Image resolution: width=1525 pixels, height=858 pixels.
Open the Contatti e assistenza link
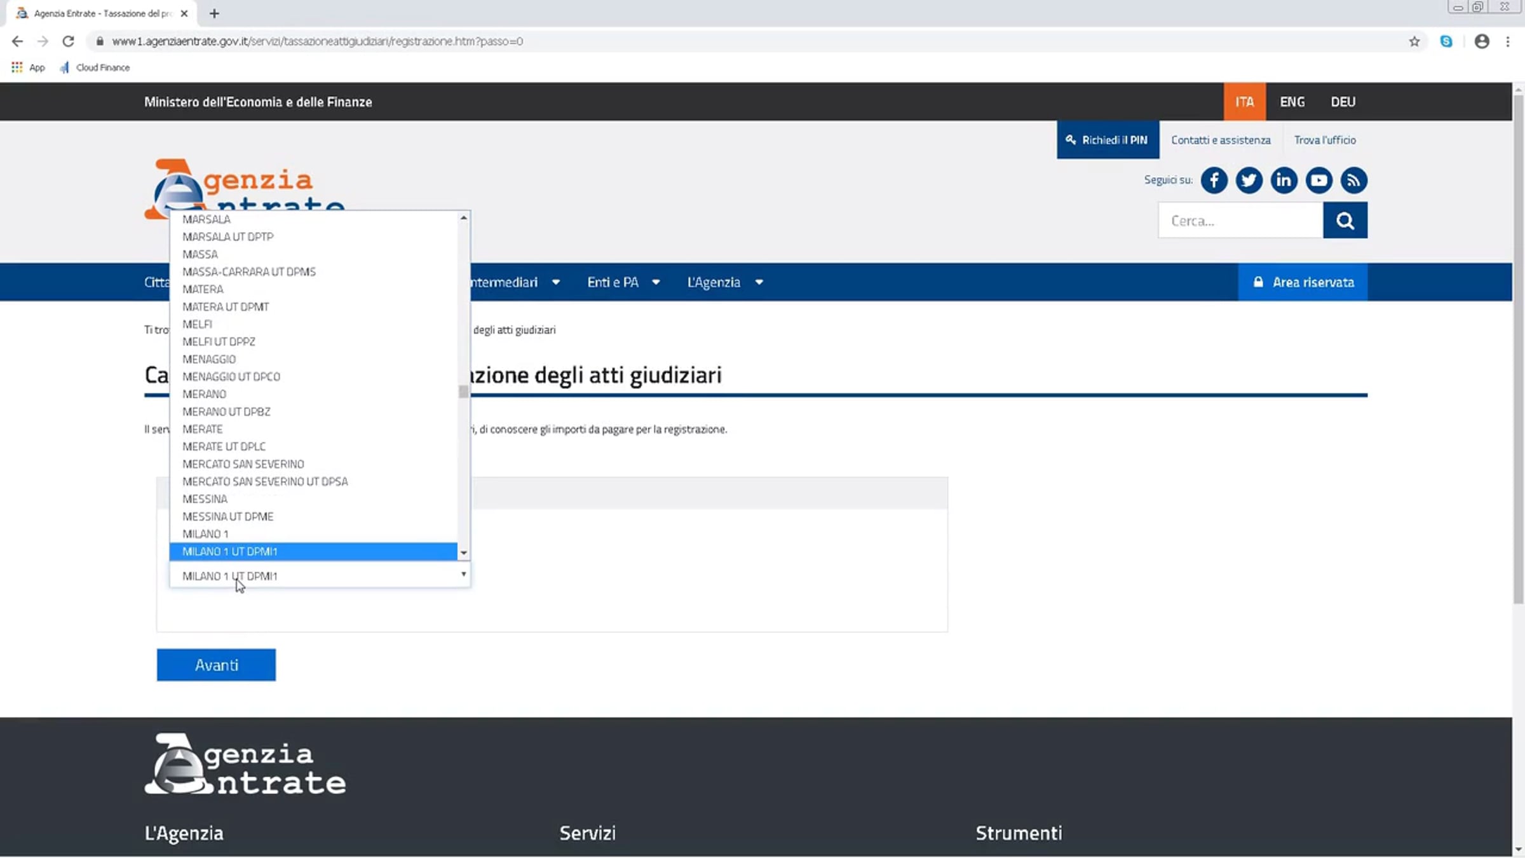click(1221, 140)
